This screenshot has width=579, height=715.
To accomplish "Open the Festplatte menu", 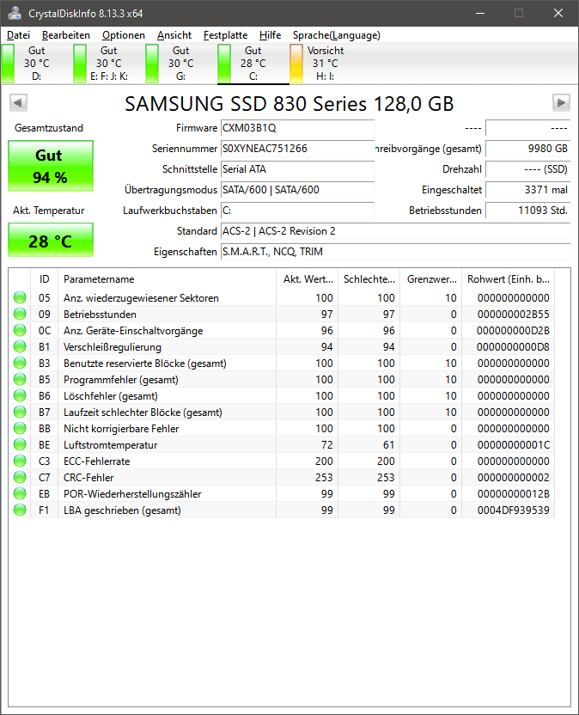I will point(225,35).
